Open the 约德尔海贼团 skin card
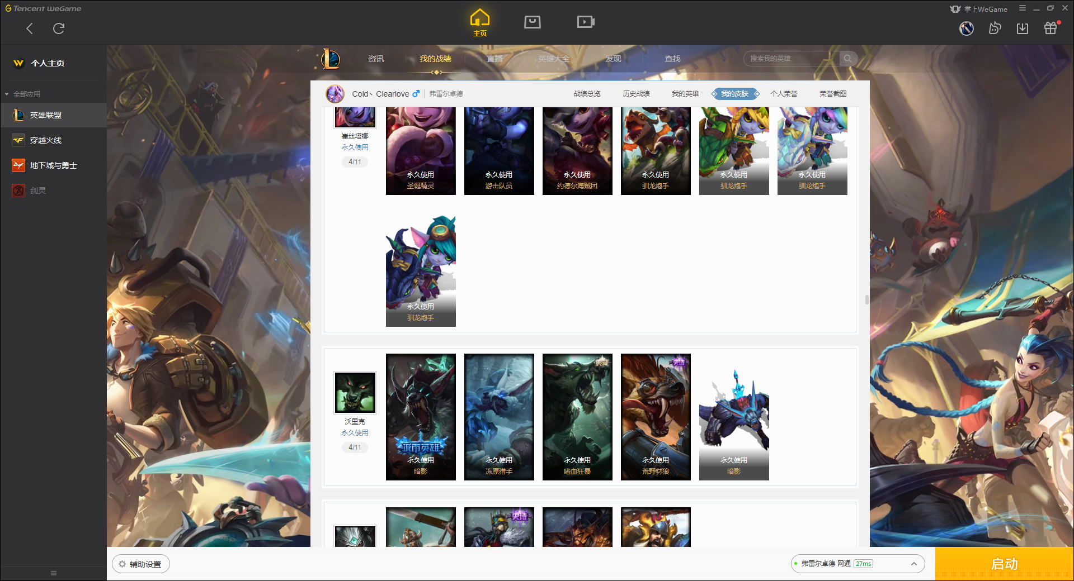Screen dimensions: 1074x581 pyautogui.click(x=577, y=151)
